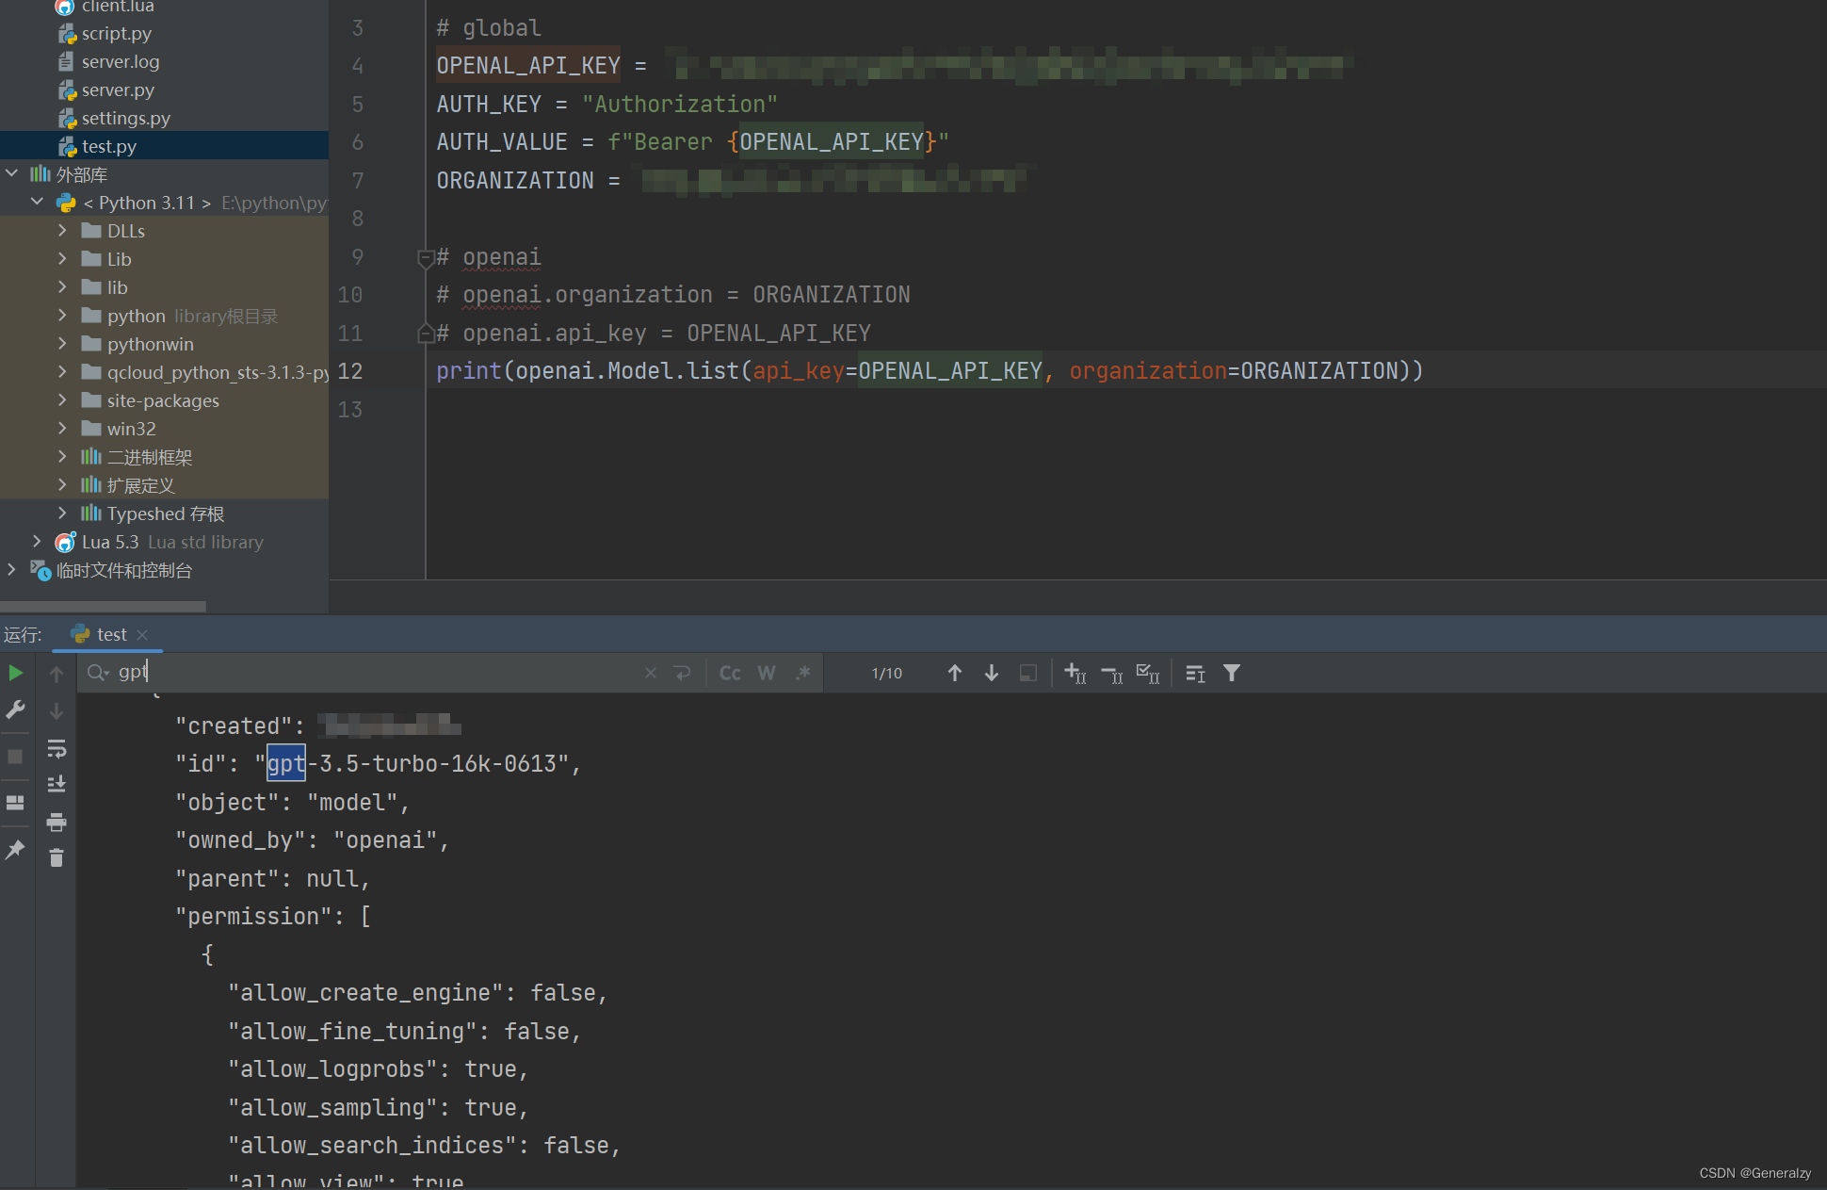1827x1190 pixels.
Task: Click scroll-to-end icon in run console
Action: coord(57,784)
